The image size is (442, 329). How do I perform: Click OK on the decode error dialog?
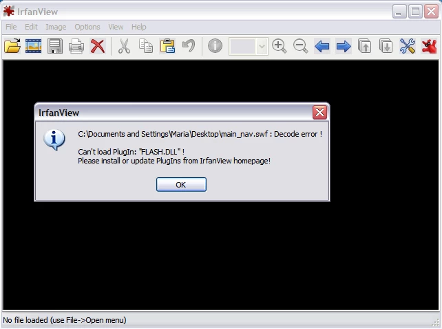tap(181, 185)
